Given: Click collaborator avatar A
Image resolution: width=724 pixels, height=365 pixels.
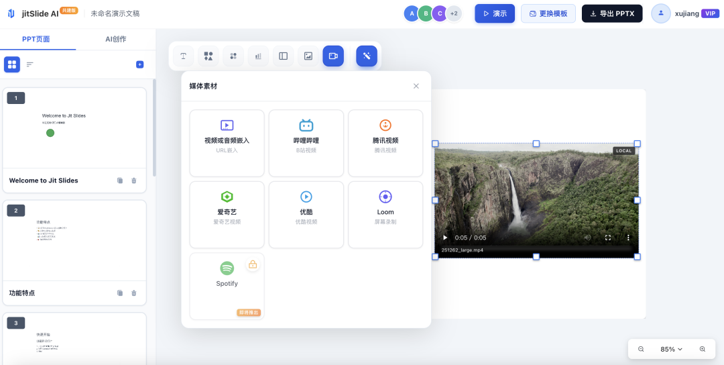Looking at the screenshot, I should point(412,13).
